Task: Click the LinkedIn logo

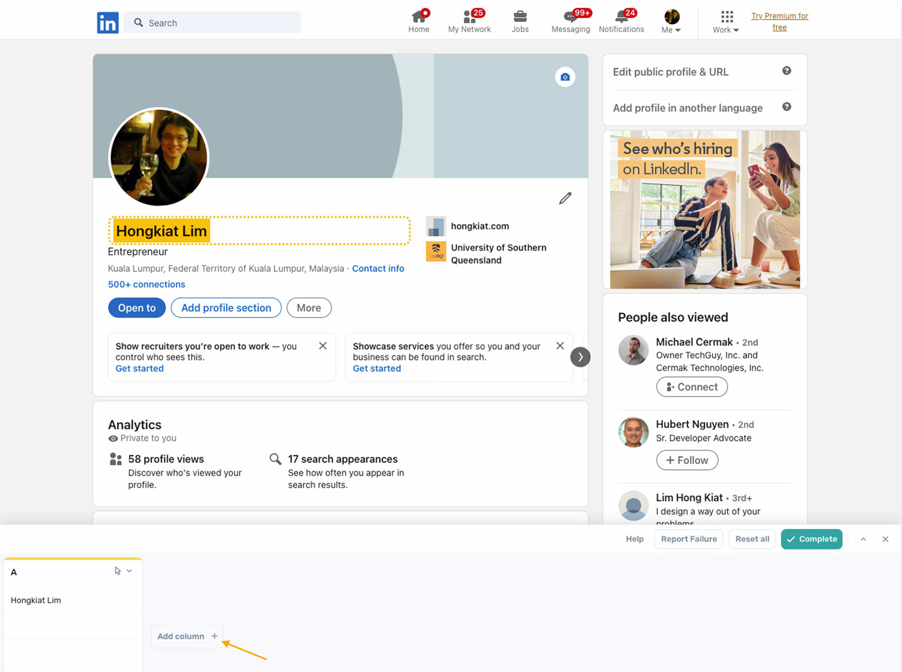Action: pyautogui.click(x=108, y=23)
